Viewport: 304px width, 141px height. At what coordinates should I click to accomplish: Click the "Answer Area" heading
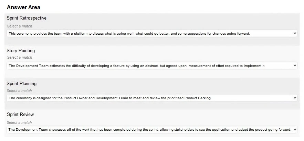pos(23,7)
